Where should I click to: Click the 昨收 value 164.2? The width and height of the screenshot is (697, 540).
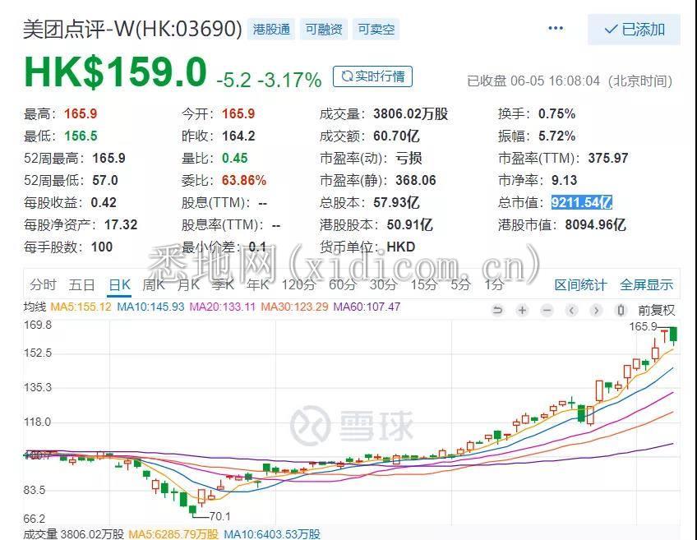[238, 136]
